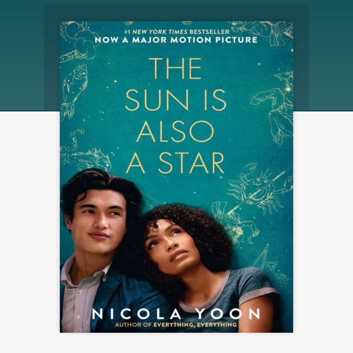Click the NICOLA YOON author name
This screenshot has height=353, width=353.
[x=176, y=314]
